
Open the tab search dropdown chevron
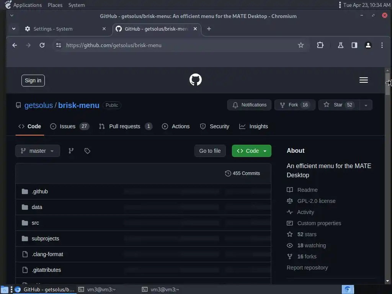tap(14, 29)
